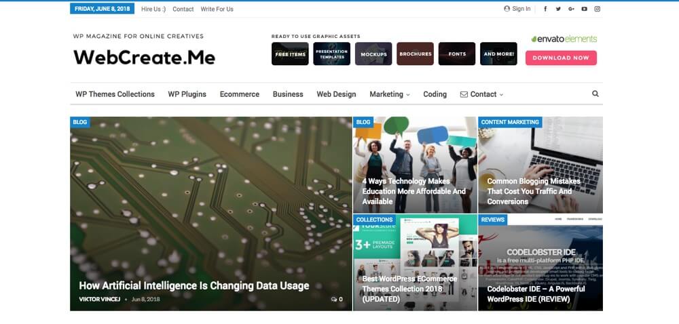Go to Ecommerce menu item
679x324 pixels.
[x=240, y=94]
